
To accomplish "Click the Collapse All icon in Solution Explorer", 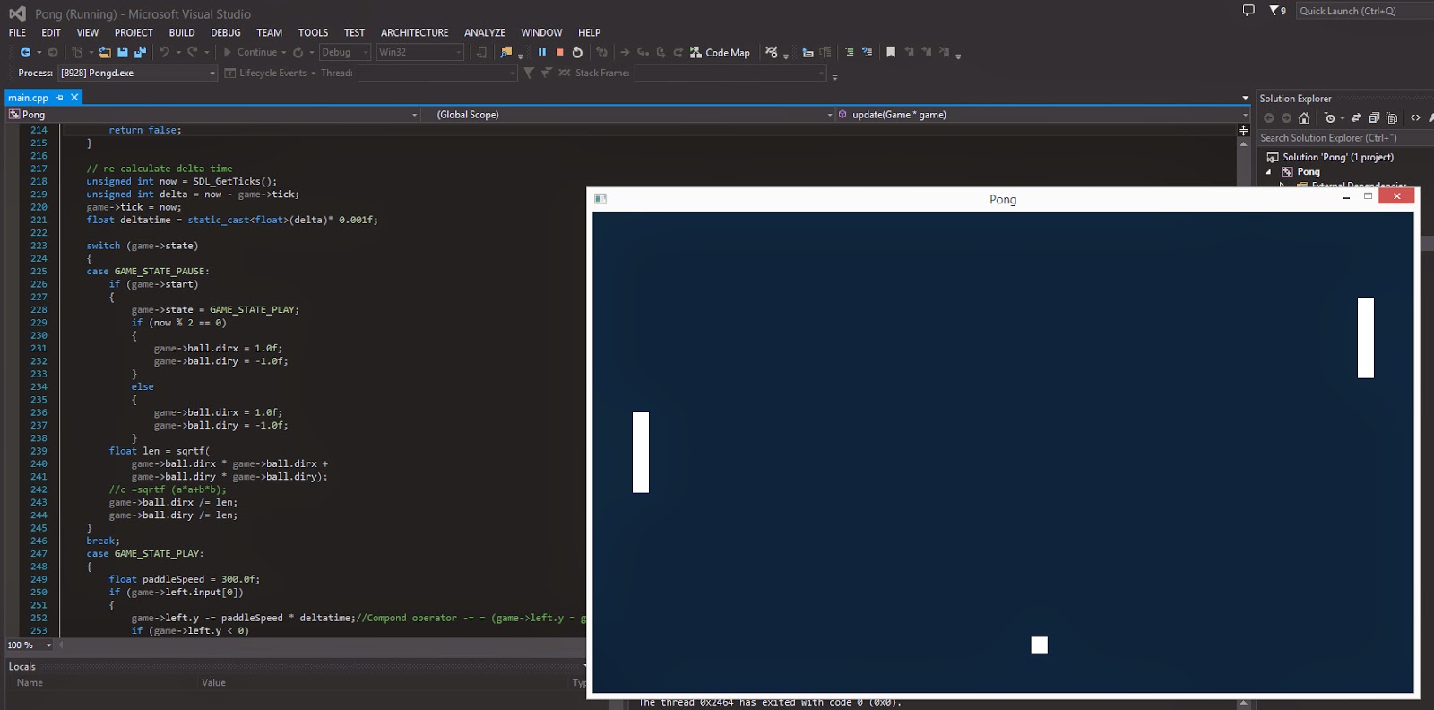I will point(1373,118).
